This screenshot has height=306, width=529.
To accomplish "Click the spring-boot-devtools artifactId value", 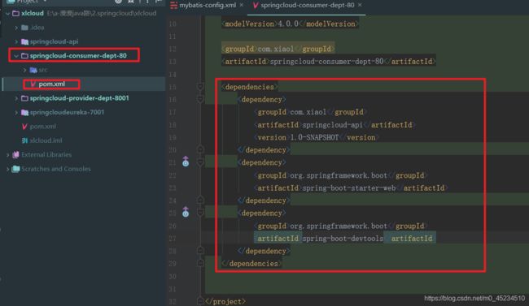I will click(343, 239).
